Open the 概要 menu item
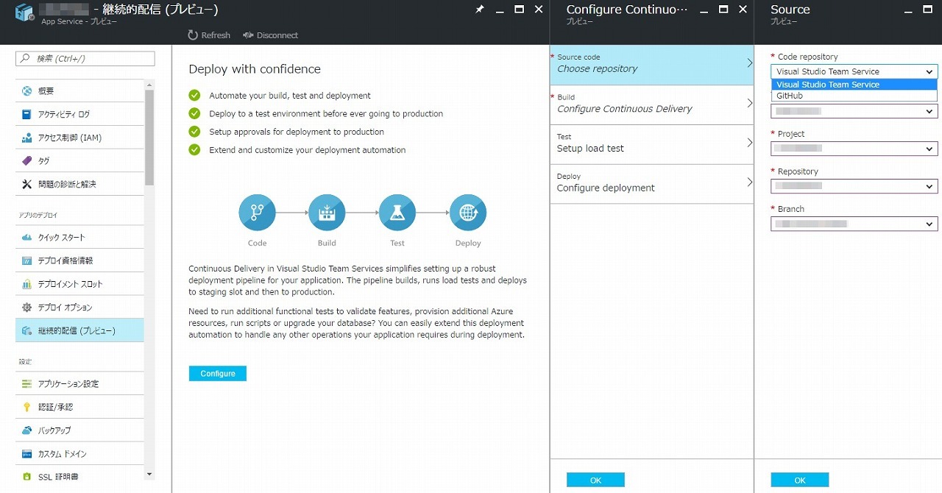This screenshot has width=942, height=493. pyautogui.click(x=79, y=91)
